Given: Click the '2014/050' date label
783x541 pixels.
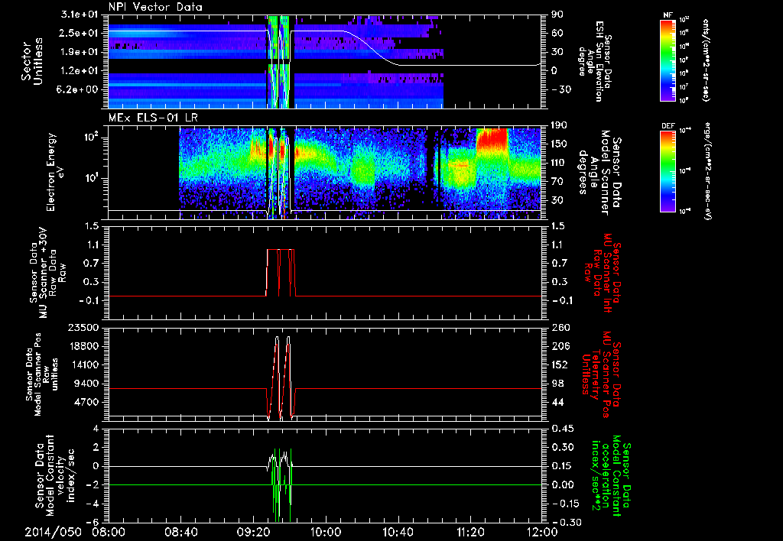Looking at the screenshot, I should 53,532.
